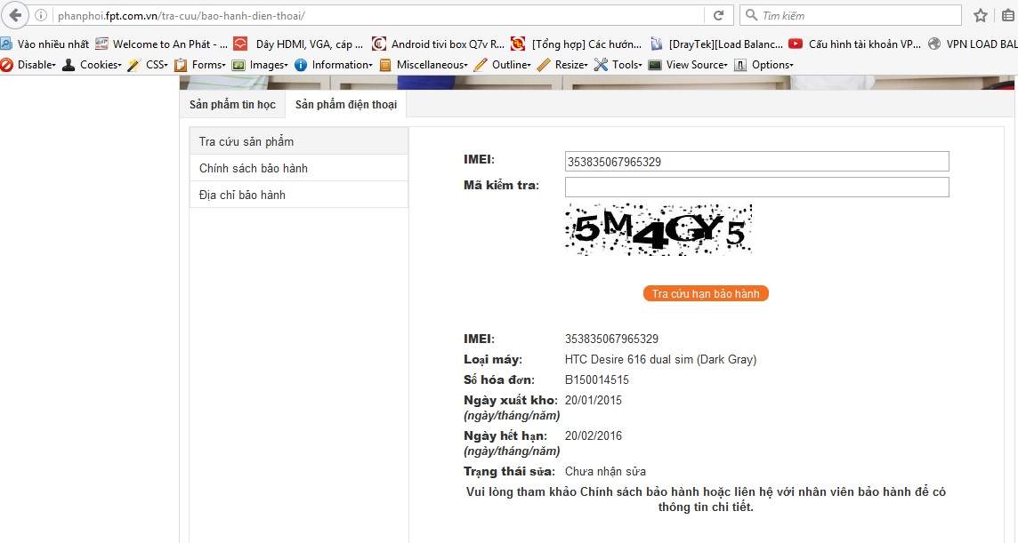Click the Mã kiểm tra input field
1018x543 pixels.
757,187
